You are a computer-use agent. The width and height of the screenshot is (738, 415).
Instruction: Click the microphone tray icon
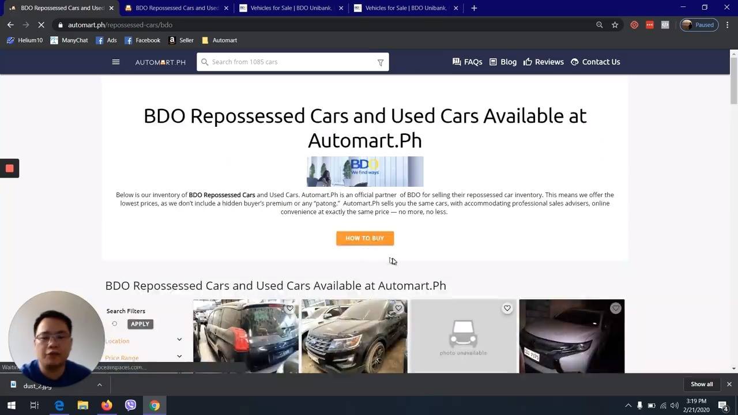click(x=639, y=406)
